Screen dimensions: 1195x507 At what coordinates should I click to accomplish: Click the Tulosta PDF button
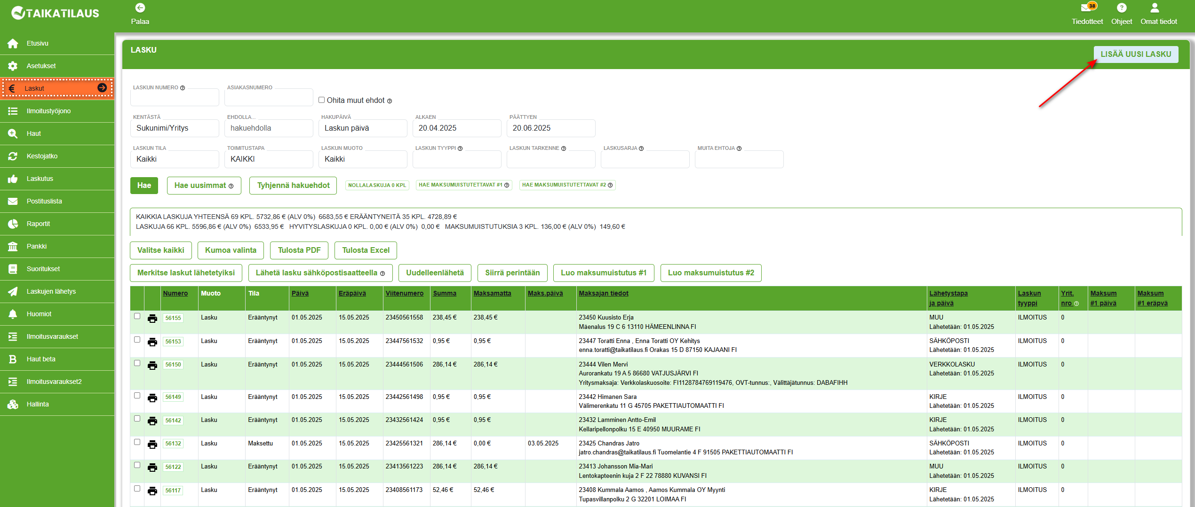[x=299, y=250]
